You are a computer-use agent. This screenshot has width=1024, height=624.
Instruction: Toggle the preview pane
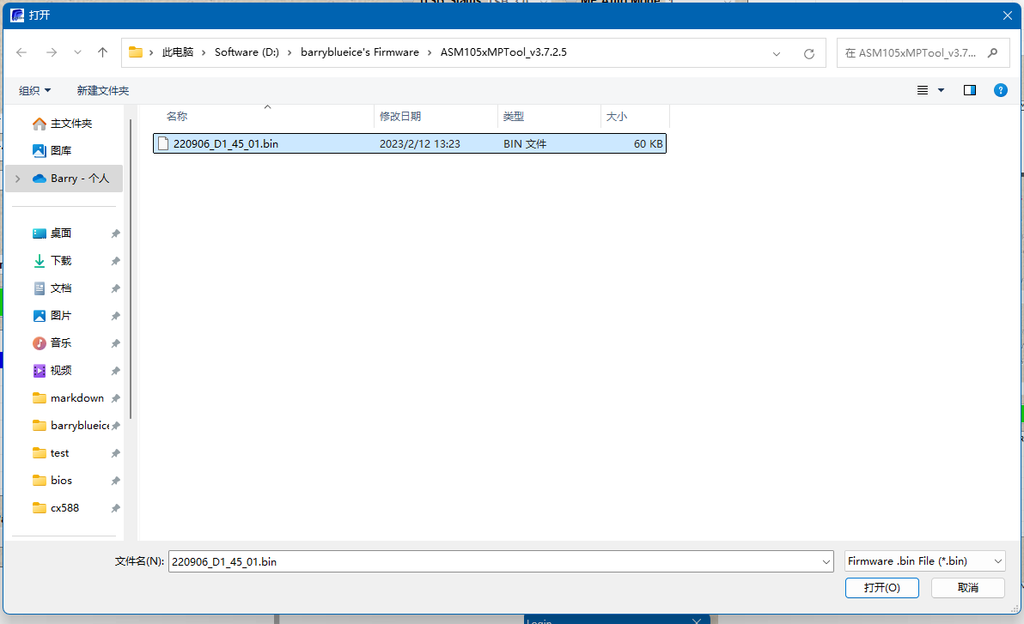tap(970, 90)
